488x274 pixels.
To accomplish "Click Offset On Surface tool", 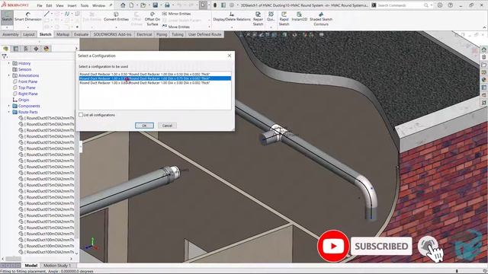I will coord(152,19).
